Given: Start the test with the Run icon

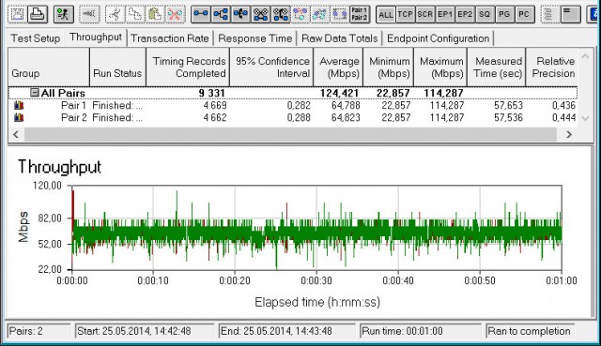Looking at the screenshot, I should [x=63, y=14].
